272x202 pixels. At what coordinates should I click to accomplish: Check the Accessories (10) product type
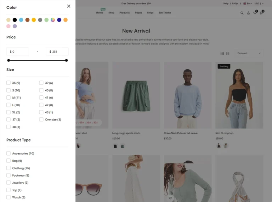click(8, 153)
